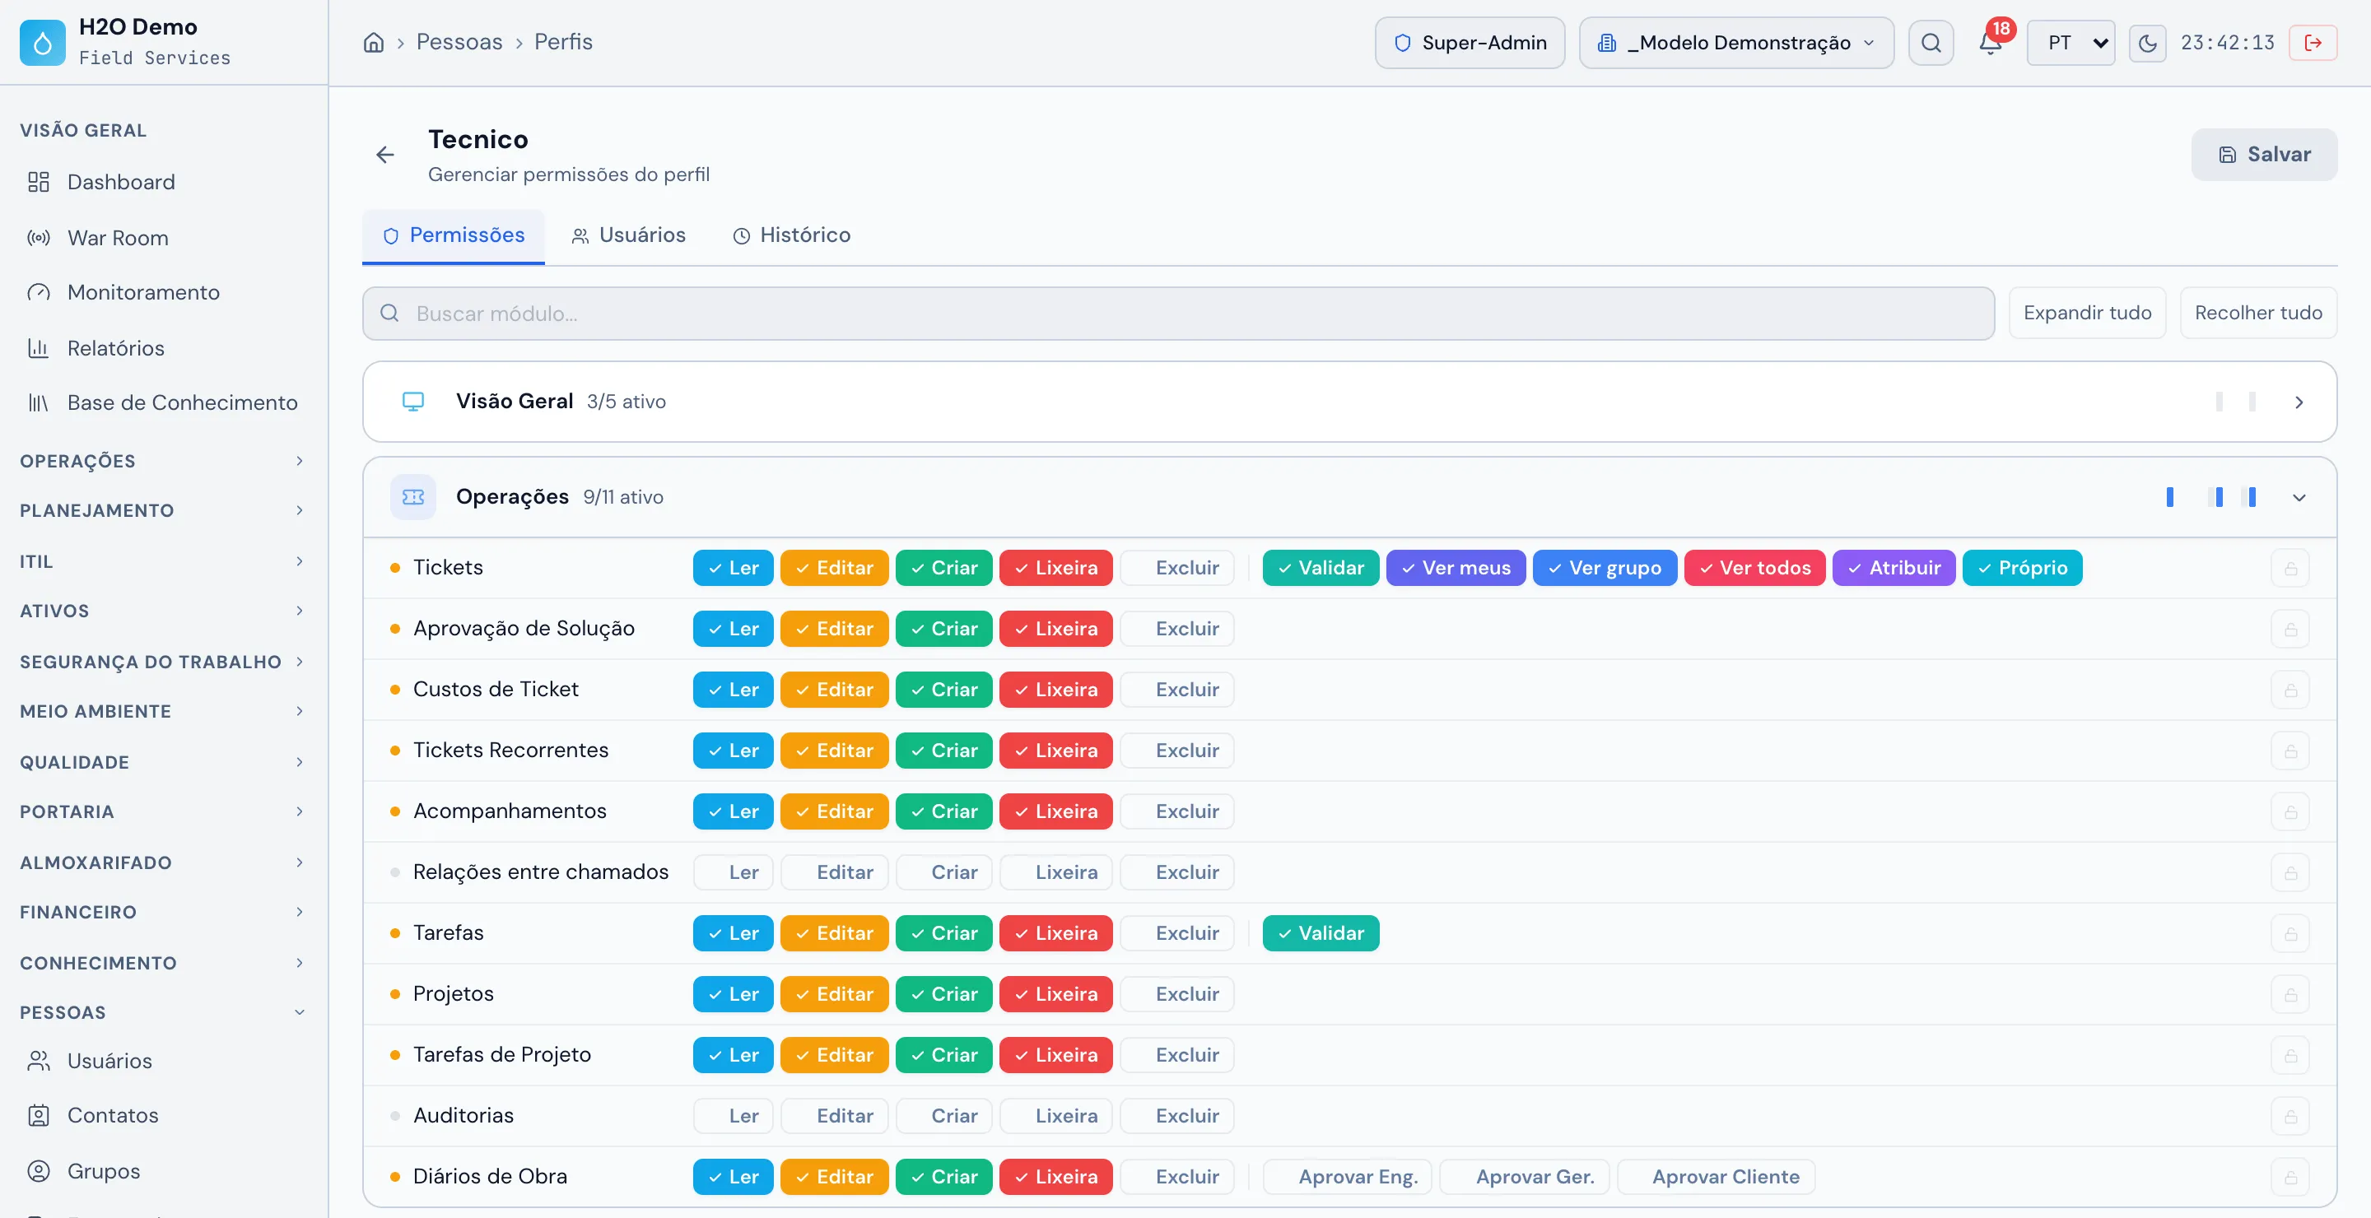Enable Criar permission for Auditorias
Viewport: 2371px width, 1218px height.
(x=943, y=1116)
